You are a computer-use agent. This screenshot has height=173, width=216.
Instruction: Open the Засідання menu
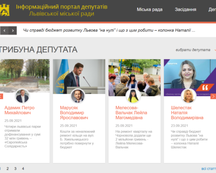[x=185, y=10]
